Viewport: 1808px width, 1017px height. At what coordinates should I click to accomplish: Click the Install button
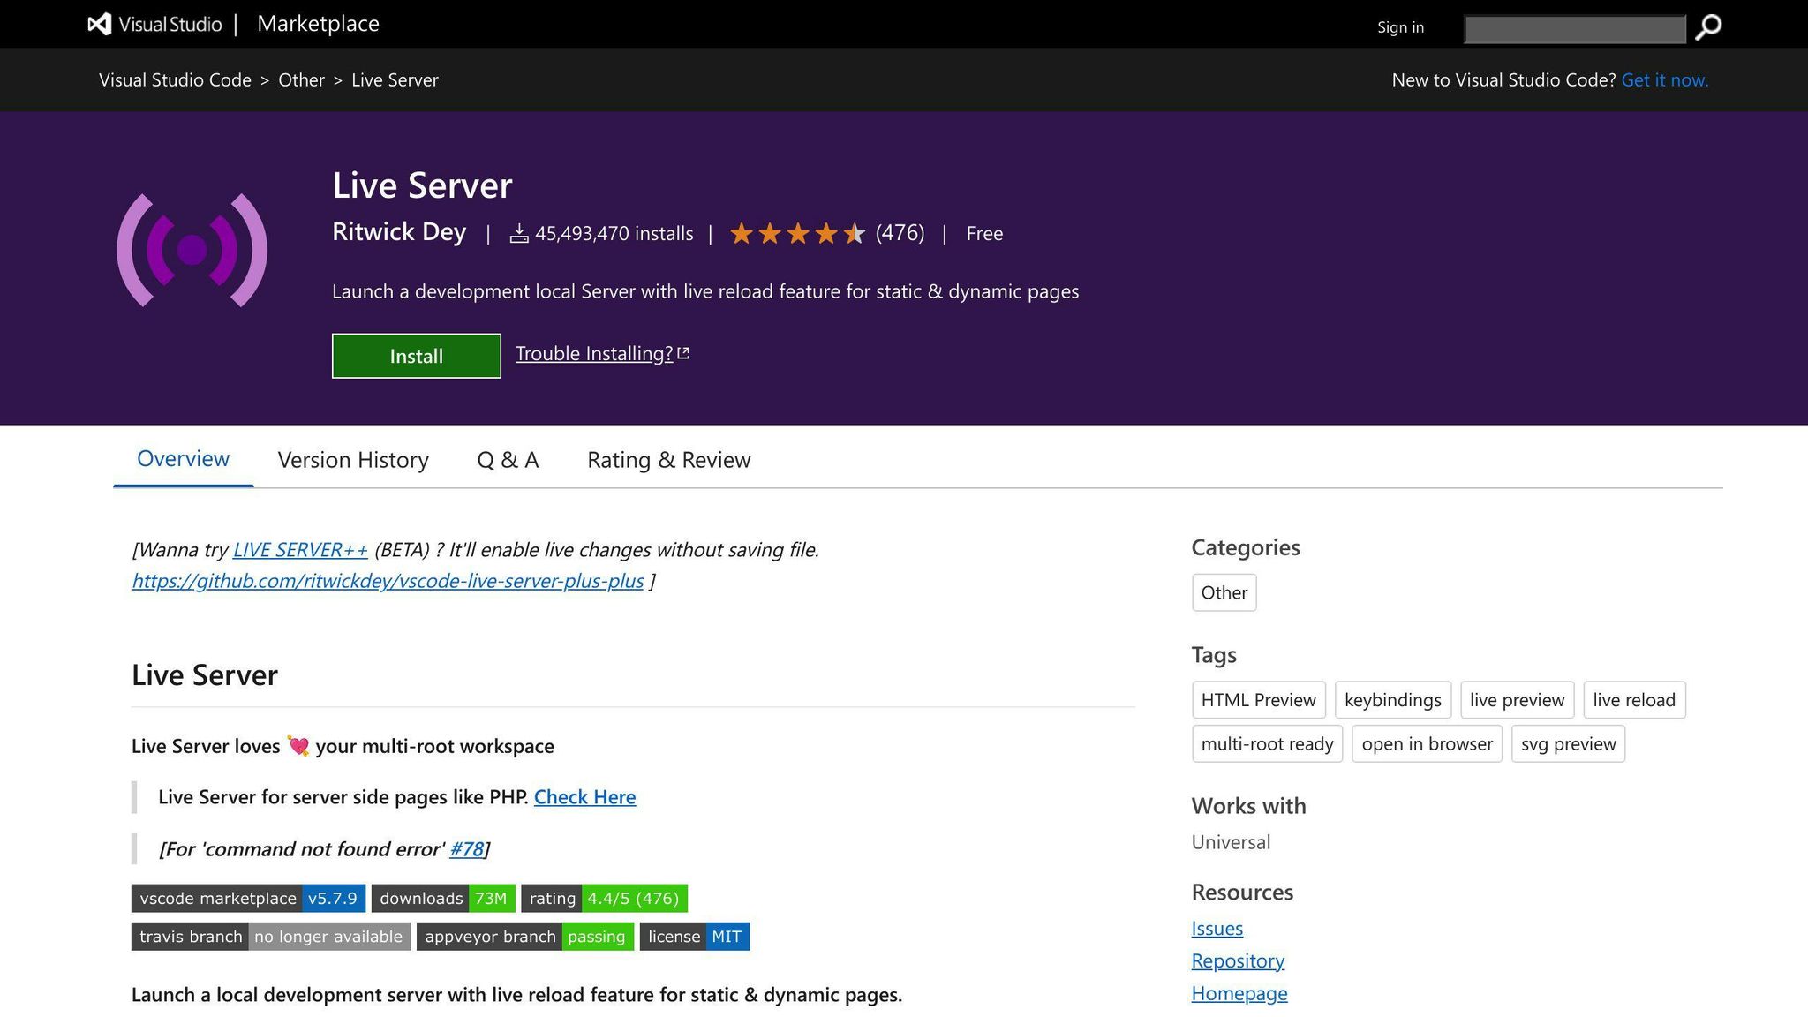(x=416, y=356)
